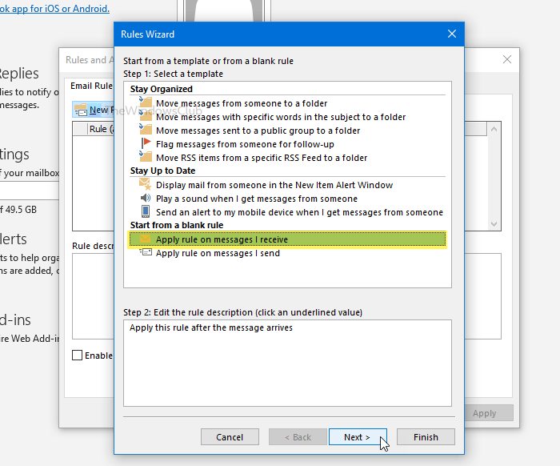Click folder icon beside 'Move messages with specific words'
Screen dimensions: 560x466
(146, 116)
